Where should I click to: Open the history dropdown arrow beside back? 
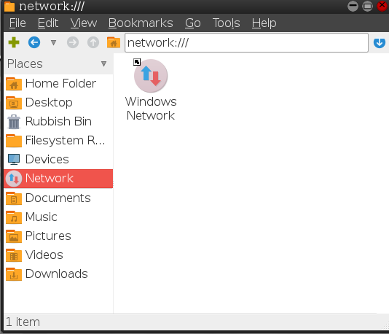click(x=53, y=43)
